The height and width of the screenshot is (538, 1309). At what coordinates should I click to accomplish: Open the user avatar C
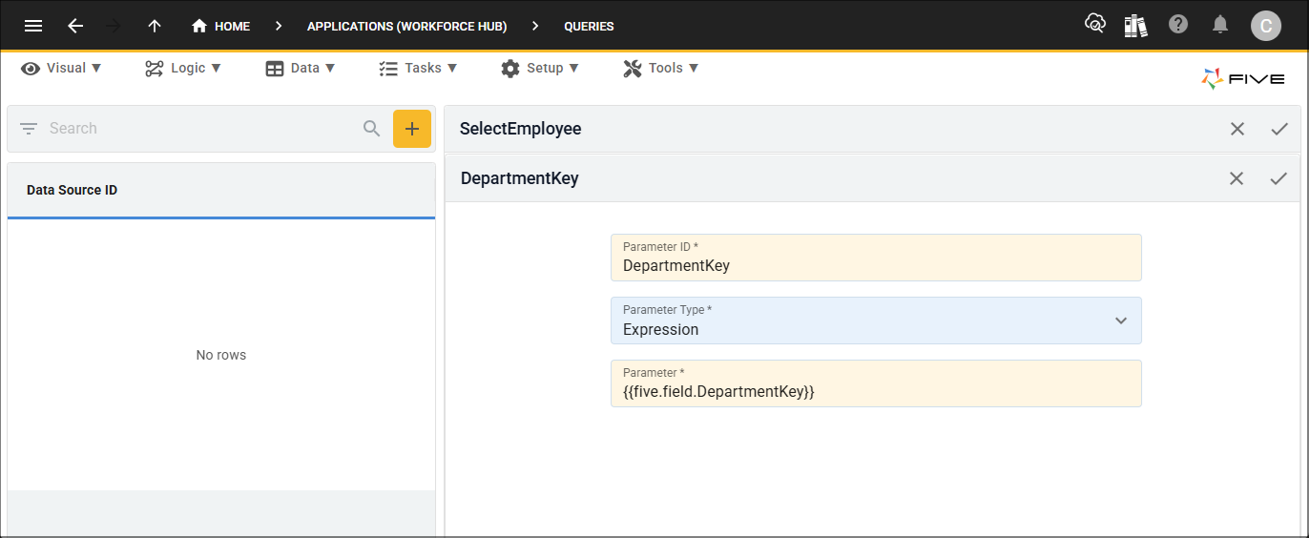tap(1266, 26)
